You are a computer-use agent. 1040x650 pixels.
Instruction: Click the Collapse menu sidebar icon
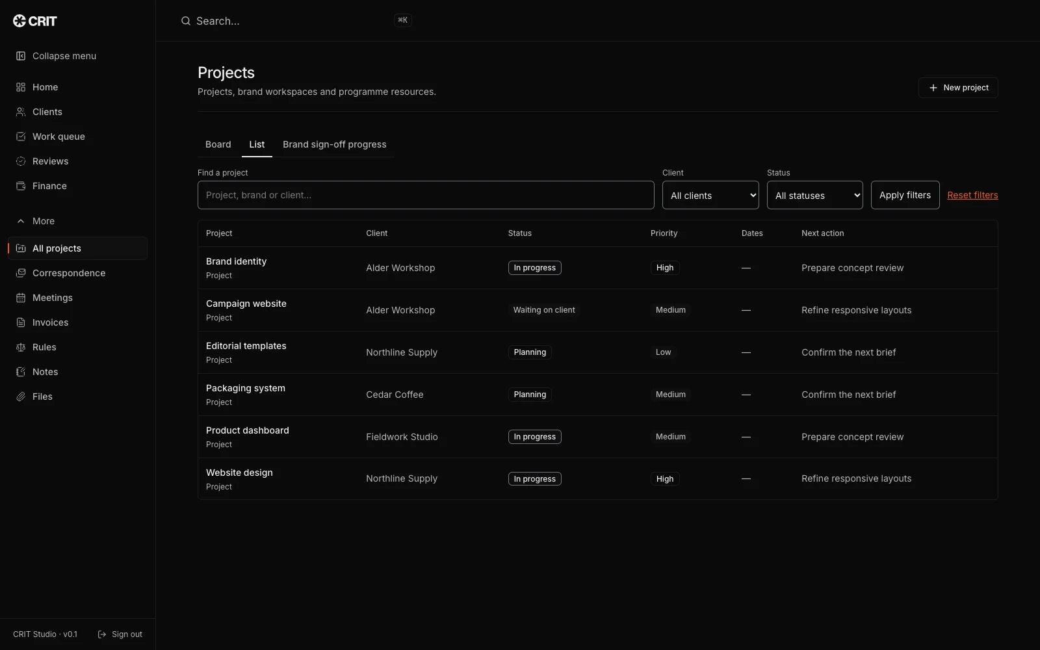[x=21, y=56]
